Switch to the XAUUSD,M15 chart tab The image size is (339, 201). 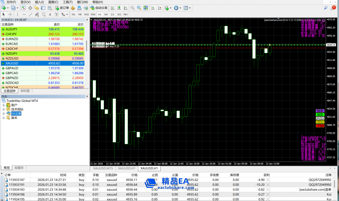point(101,168)
